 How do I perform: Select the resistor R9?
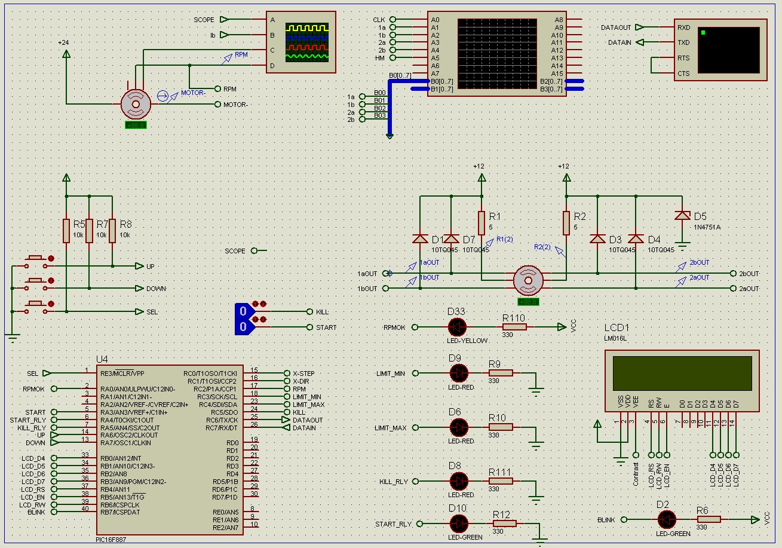(x=501, y=373)
